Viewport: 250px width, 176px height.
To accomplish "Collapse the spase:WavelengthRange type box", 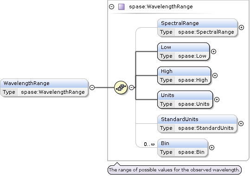I will 112,6.
